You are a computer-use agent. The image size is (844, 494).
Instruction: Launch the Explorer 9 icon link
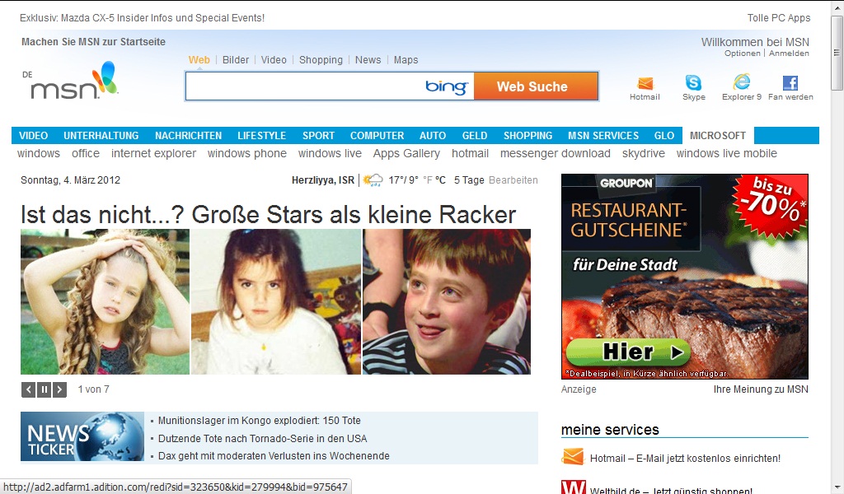[x=742, y=82]
